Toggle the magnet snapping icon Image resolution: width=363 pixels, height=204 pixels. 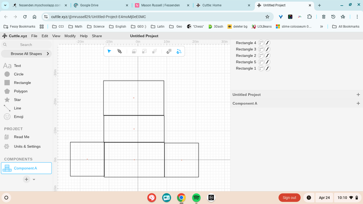(x=168, y=51)
